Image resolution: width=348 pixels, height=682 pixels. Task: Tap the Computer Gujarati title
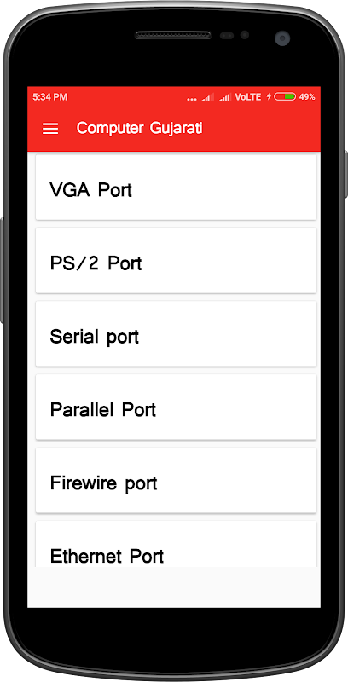click(140, 129)
